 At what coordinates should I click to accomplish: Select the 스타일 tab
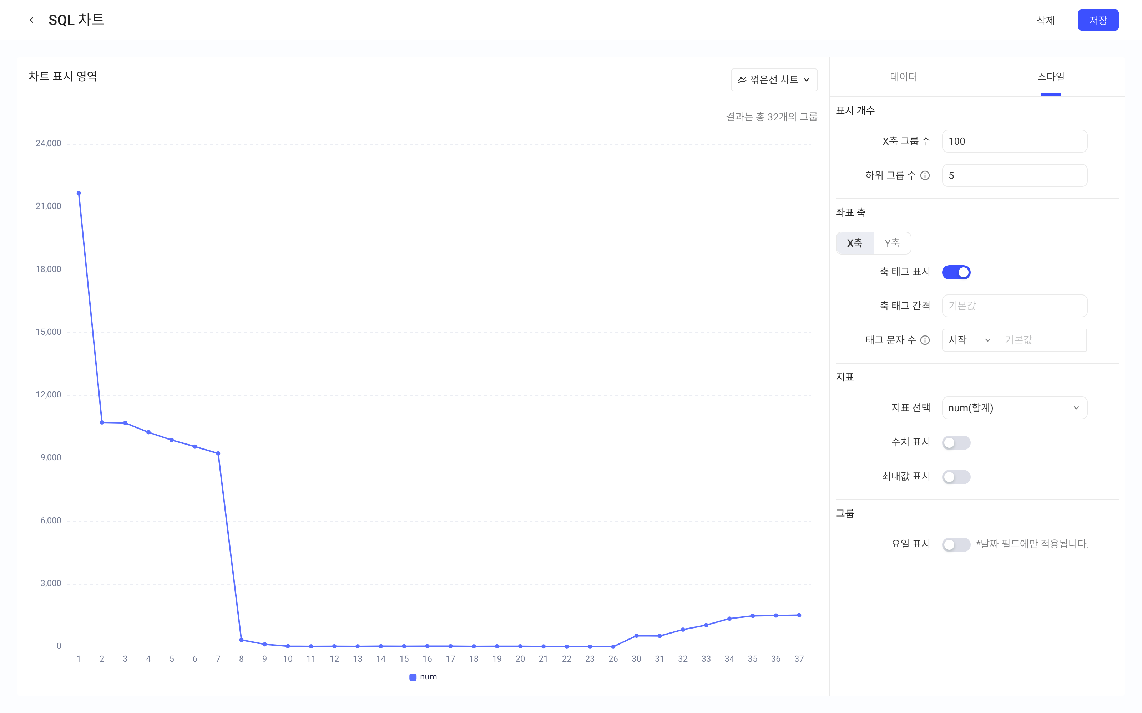coord(1051,77)
